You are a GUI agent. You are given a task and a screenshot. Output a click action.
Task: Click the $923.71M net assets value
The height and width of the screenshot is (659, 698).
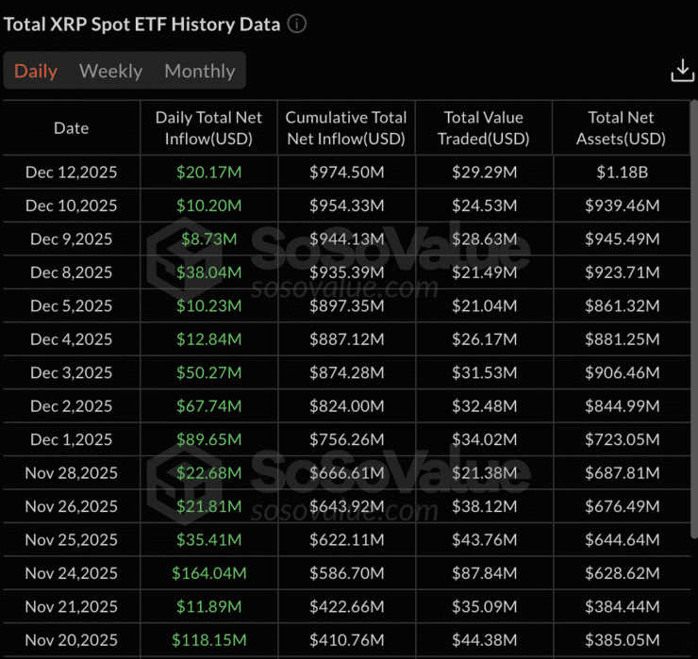pyautogui.click(x=622, y=272)
